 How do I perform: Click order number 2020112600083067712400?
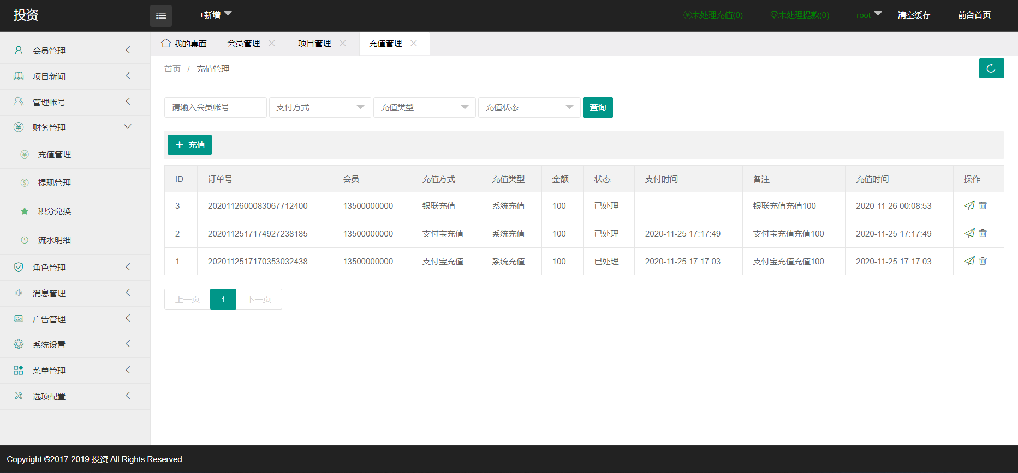pyautogui.click(x=258, y=206)
